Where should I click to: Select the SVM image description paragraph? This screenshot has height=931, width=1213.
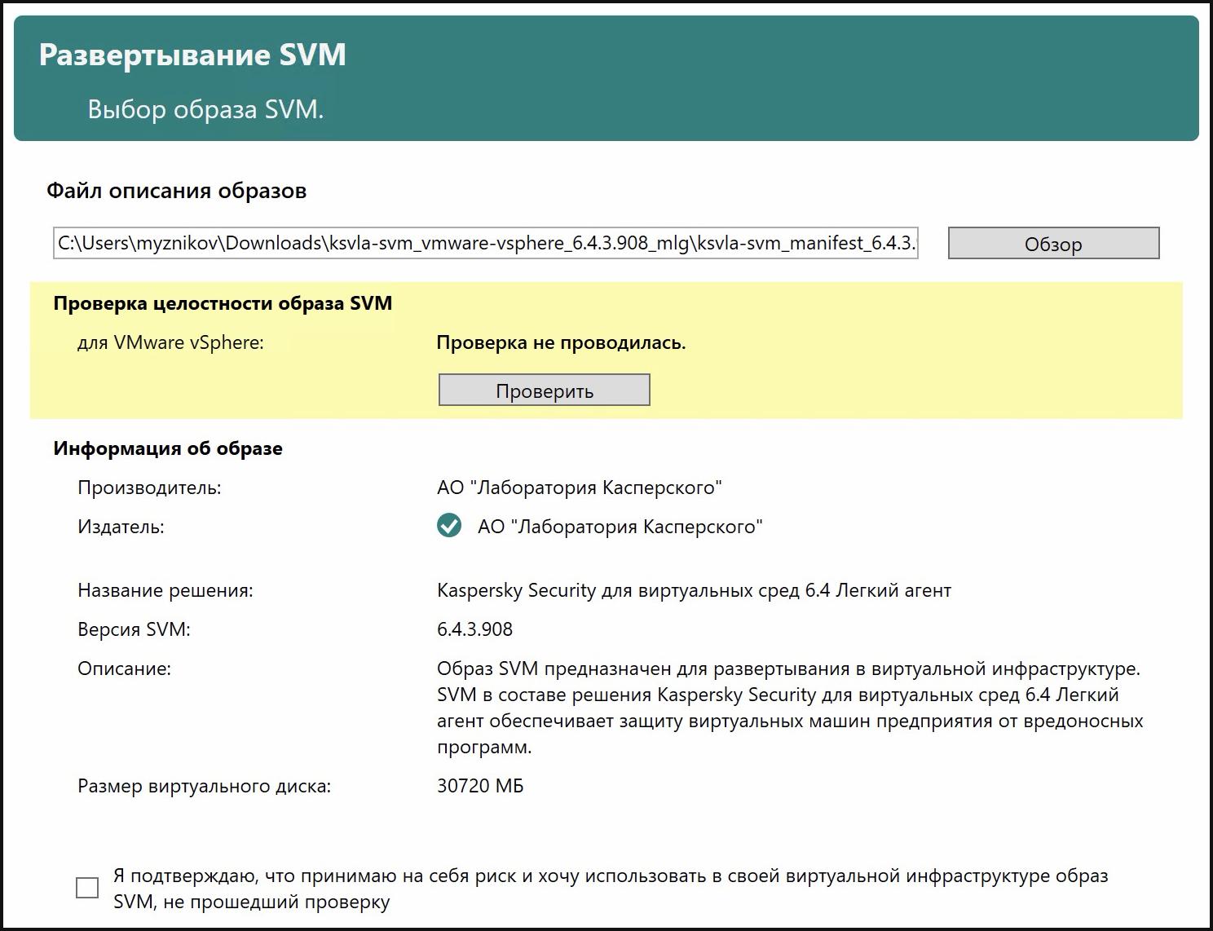click(x=790, y=708)
